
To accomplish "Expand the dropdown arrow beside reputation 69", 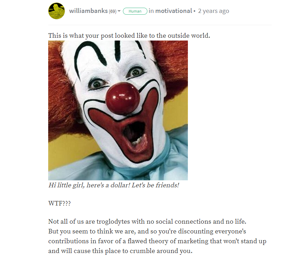I will coord(119,11).
